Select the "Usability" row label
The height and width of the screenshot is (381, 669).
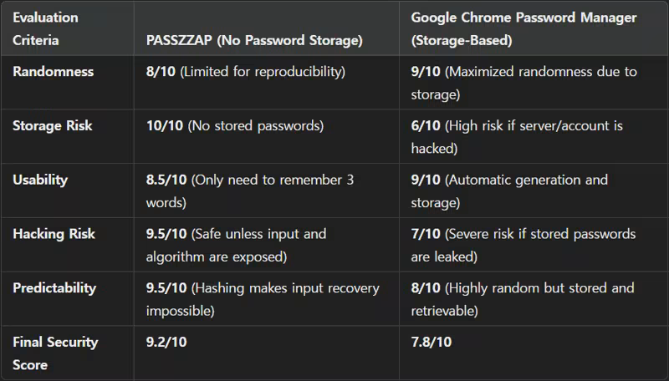click(x=42, y=180)
